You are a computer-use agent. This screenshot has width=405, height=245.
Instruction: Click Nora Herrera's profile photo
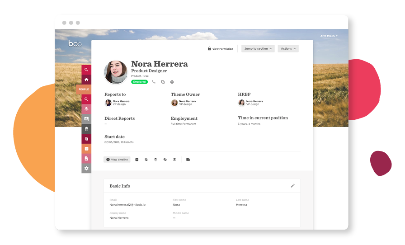pos(116,72)
